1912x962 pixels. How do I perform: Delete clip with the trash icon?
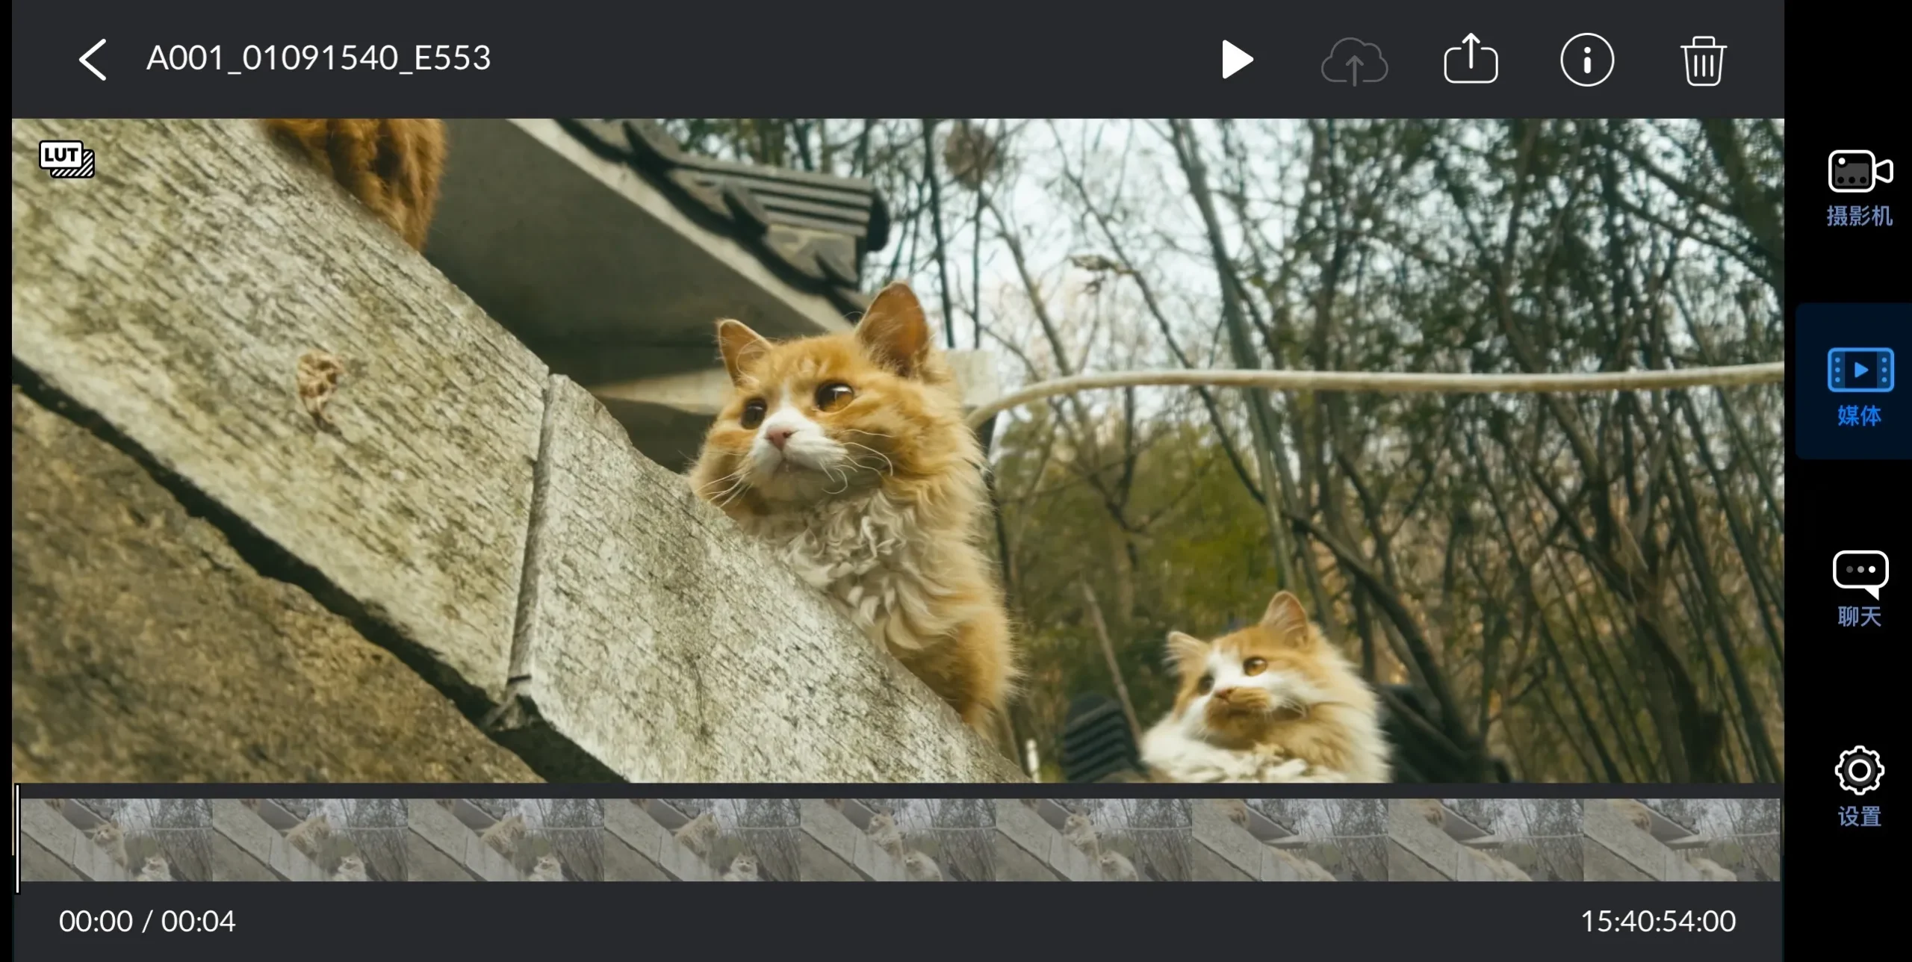click(x=1704, y=60)
